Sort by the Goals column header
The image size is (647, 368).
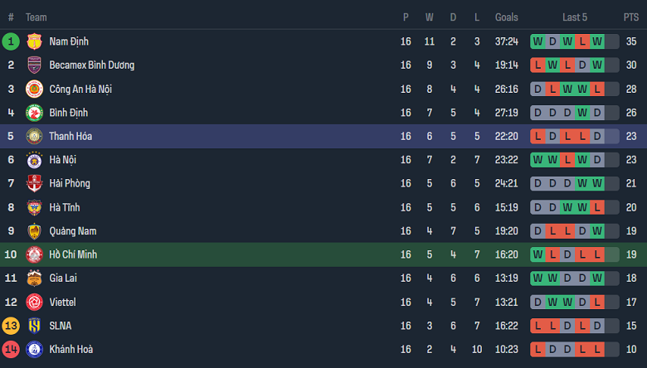506,17
